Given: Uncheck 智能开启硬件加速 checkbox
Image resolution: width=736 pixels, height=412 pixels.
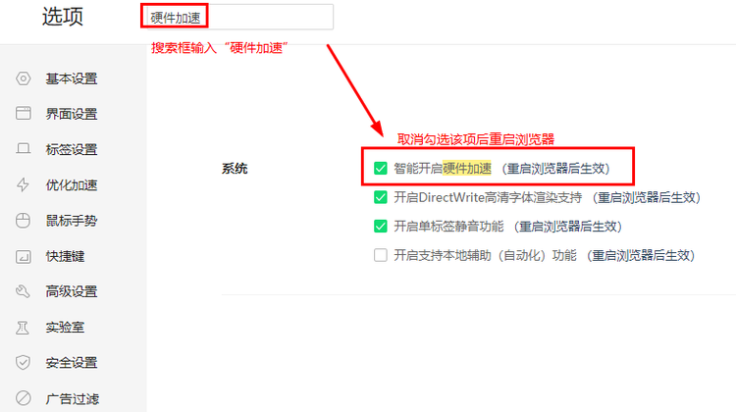Looking at the screenshot, I should [380, 168].
